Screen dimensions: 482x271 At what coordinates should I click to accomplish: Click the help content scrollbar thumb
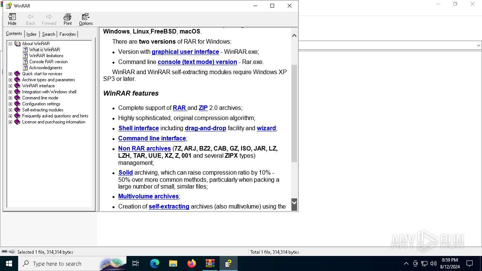coord(294,114)
